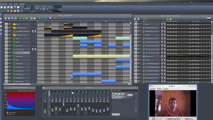This screenshot has height=120, width=213.
Task: Add a beat/bassline track to song
Action: (20, 18)
